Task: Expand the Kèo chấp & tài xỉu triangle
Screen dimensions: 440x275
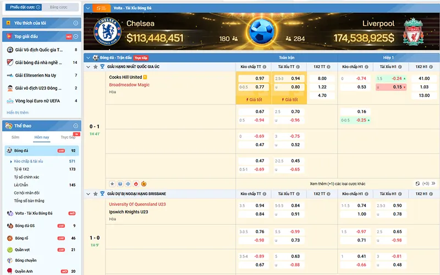Action: click(x=11, y=161)
